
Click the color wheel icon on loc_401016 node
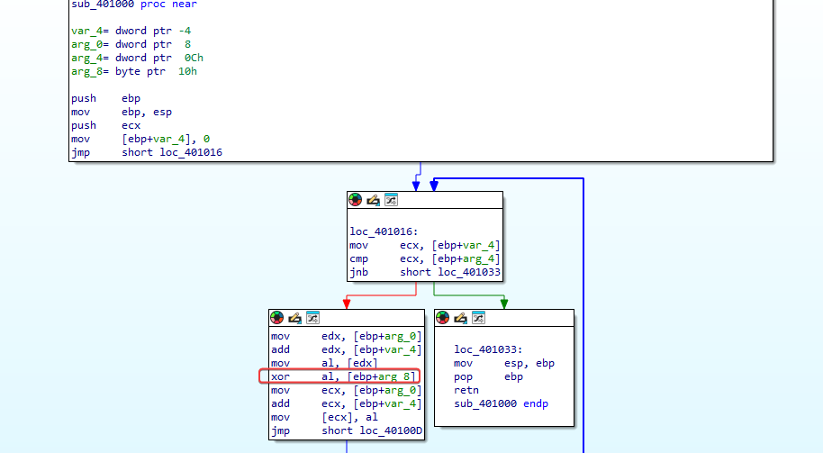pyautogui.click(x=356, y=199)
